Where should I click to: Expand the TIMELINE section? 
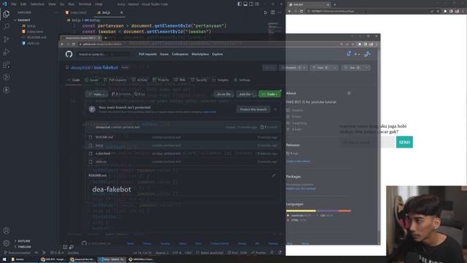pyautogui.click(x=23, y=247)
